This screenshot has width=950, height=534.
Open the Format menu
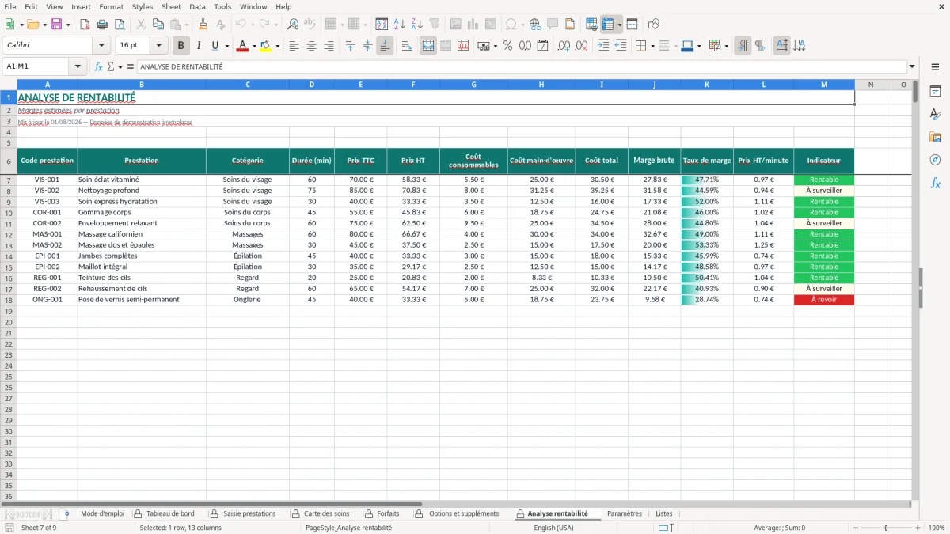point(111,6)
